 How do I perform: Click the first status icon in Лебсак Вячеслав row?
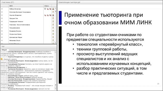pyautogui.click(x=45, y=9)
